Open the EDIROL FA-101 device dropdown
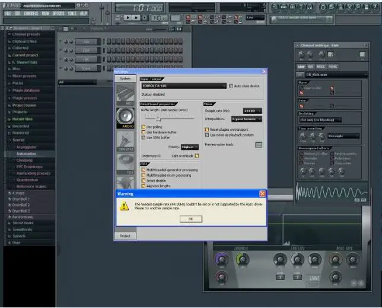Viewport: 382px width, 308px height. tap(183, 86)
